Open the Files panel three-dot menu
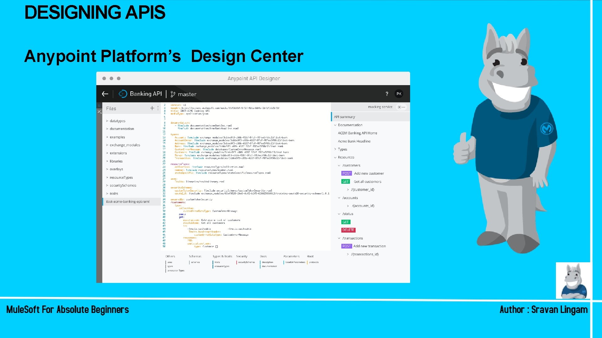 (x=158, y=108)
